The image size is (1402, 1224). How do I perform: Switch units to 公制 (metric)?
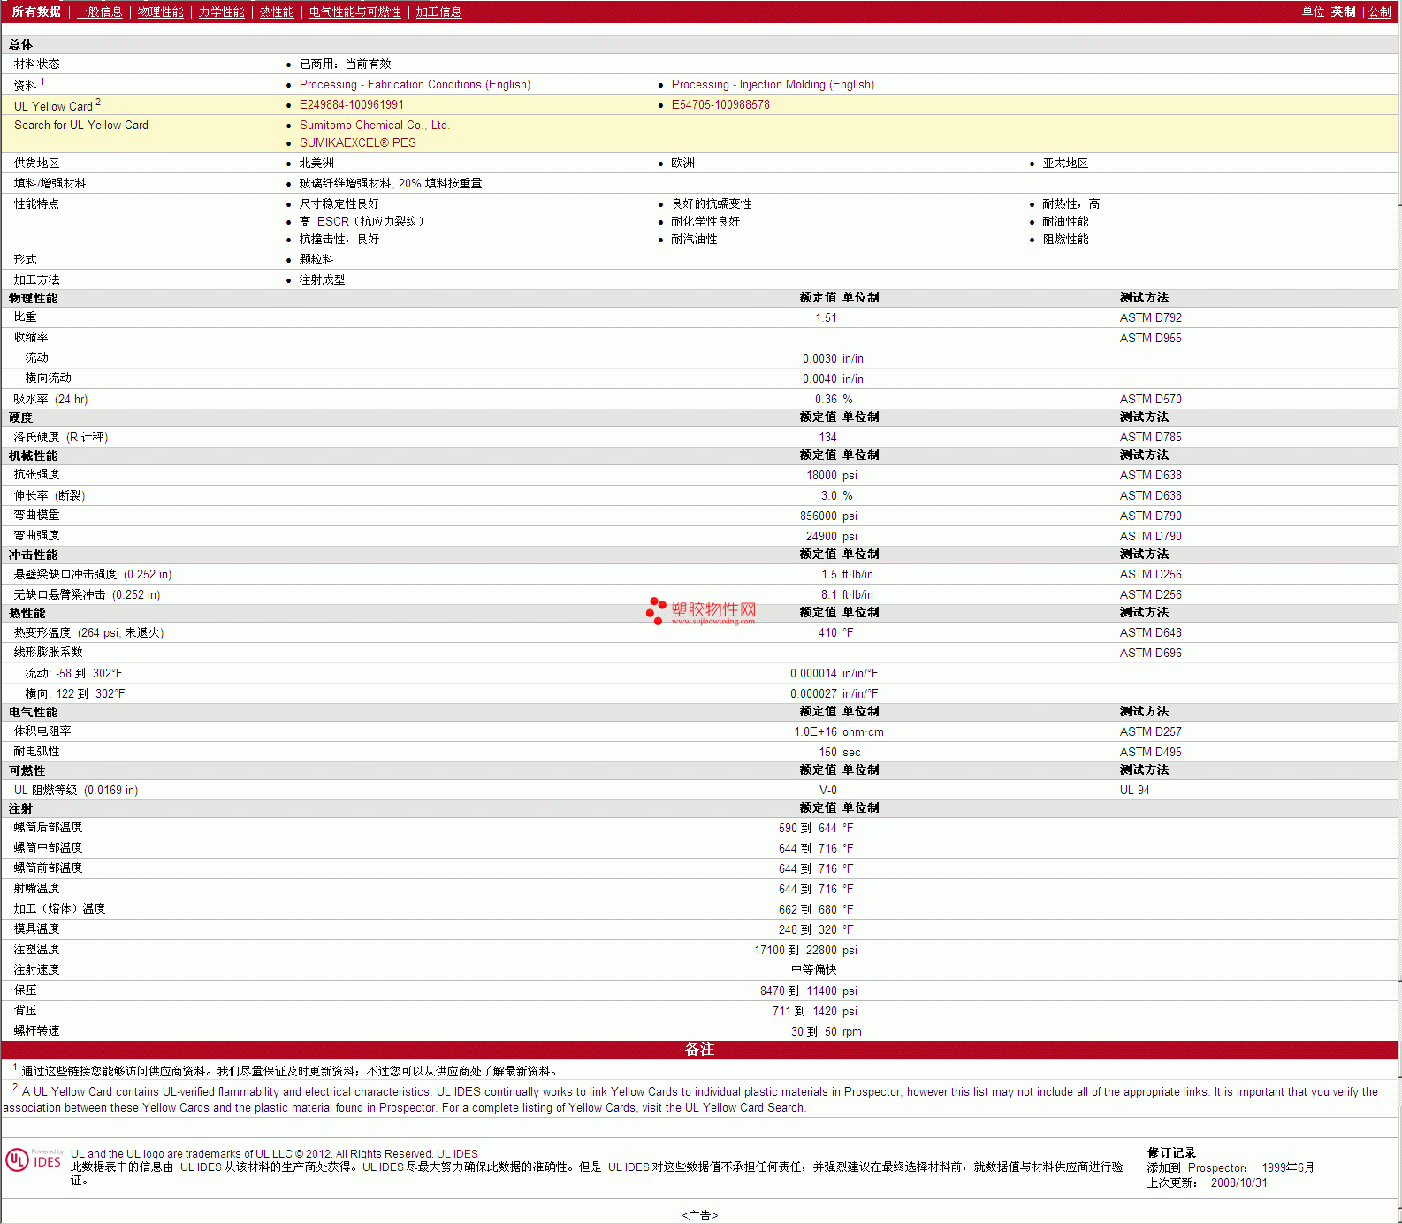(x=1379, y=11)
